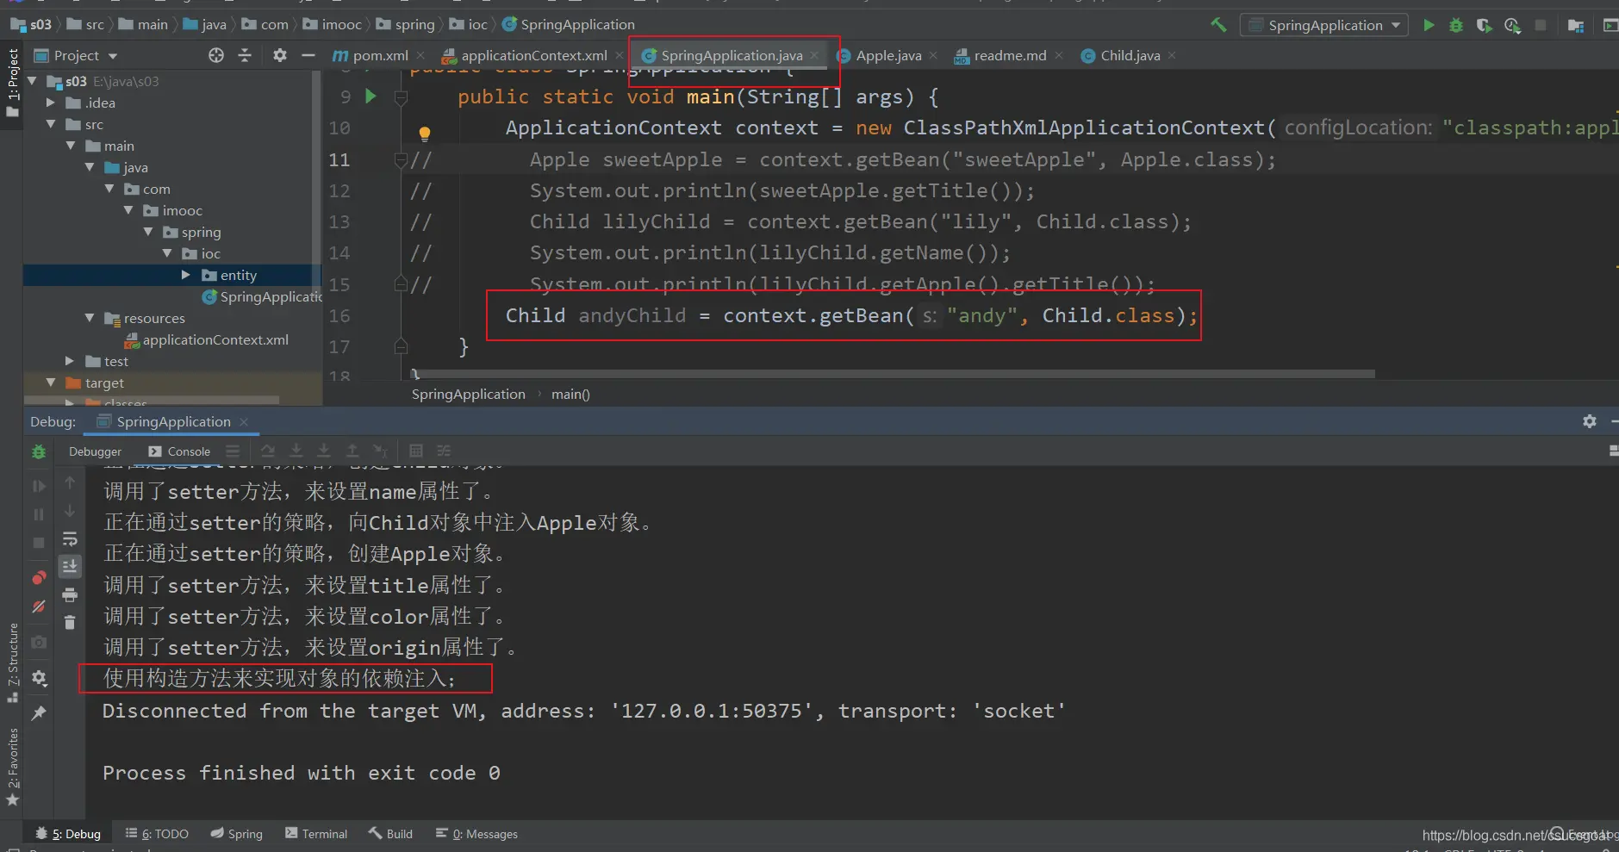Clear console output with trash icon
Screen dimensions: 1619x852
click(x=70, y=622)
